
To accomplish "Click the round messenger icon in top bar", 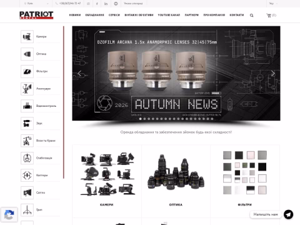I will click(116, 4).
